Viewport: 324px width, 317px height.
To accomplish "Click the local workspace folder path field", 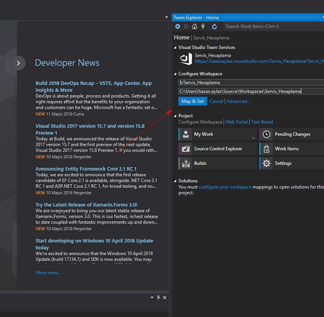I will [x=251, y=91].
